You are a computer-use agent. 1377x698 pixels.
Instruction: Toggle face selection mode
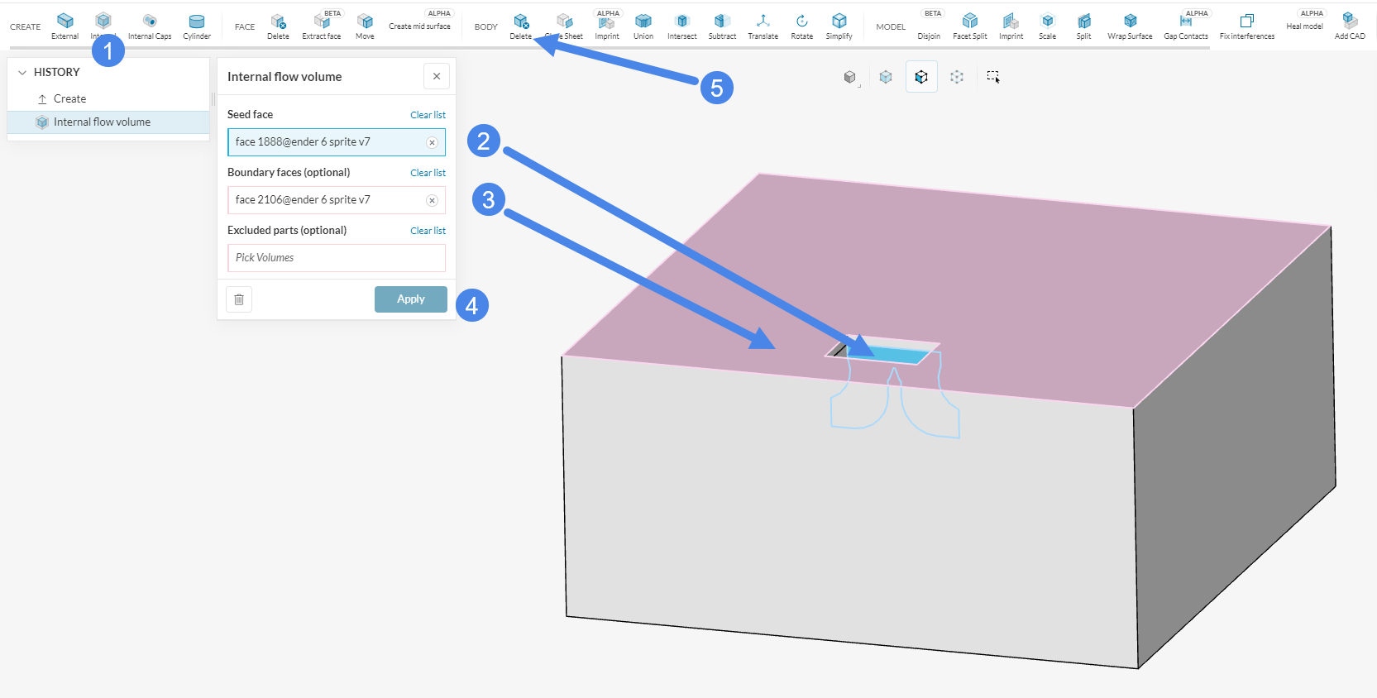(x=921, y=77)
